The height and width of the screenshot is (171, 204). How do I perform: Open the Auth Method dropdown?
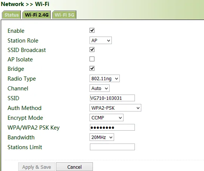[x=115, y=108]
